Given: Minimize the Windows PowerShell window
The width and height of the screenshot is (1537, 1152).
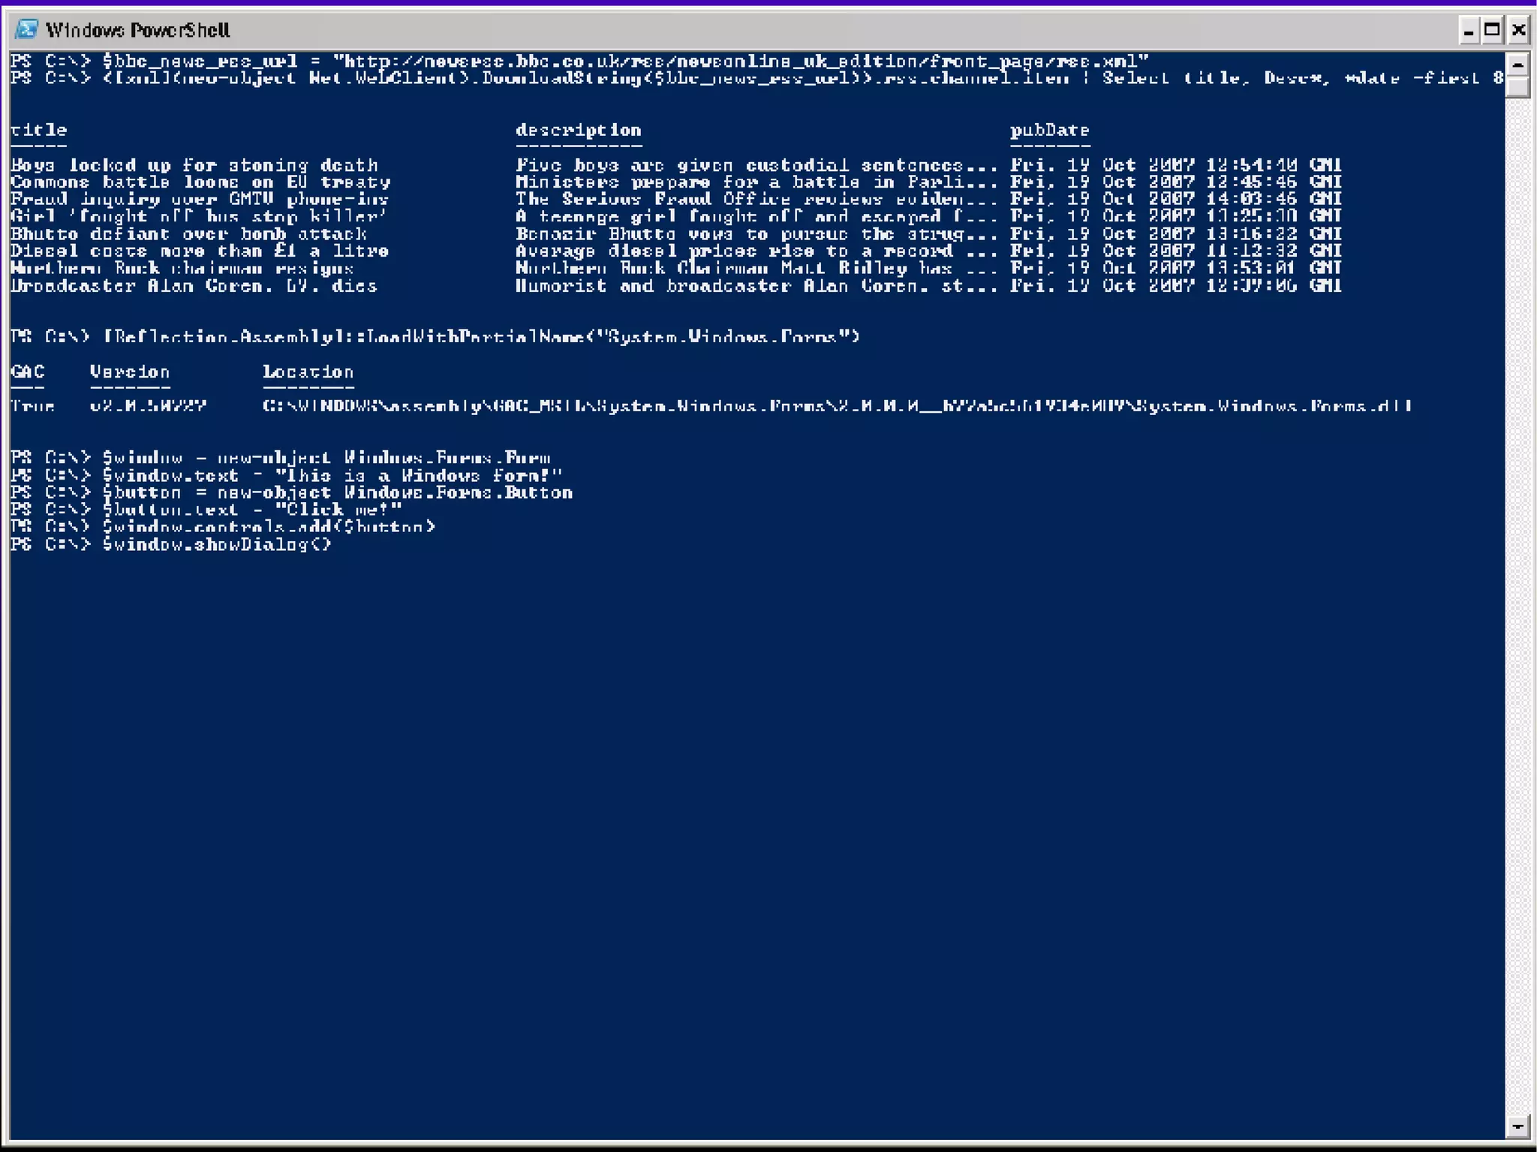Looking at the screenshot, I should 1469,30.
